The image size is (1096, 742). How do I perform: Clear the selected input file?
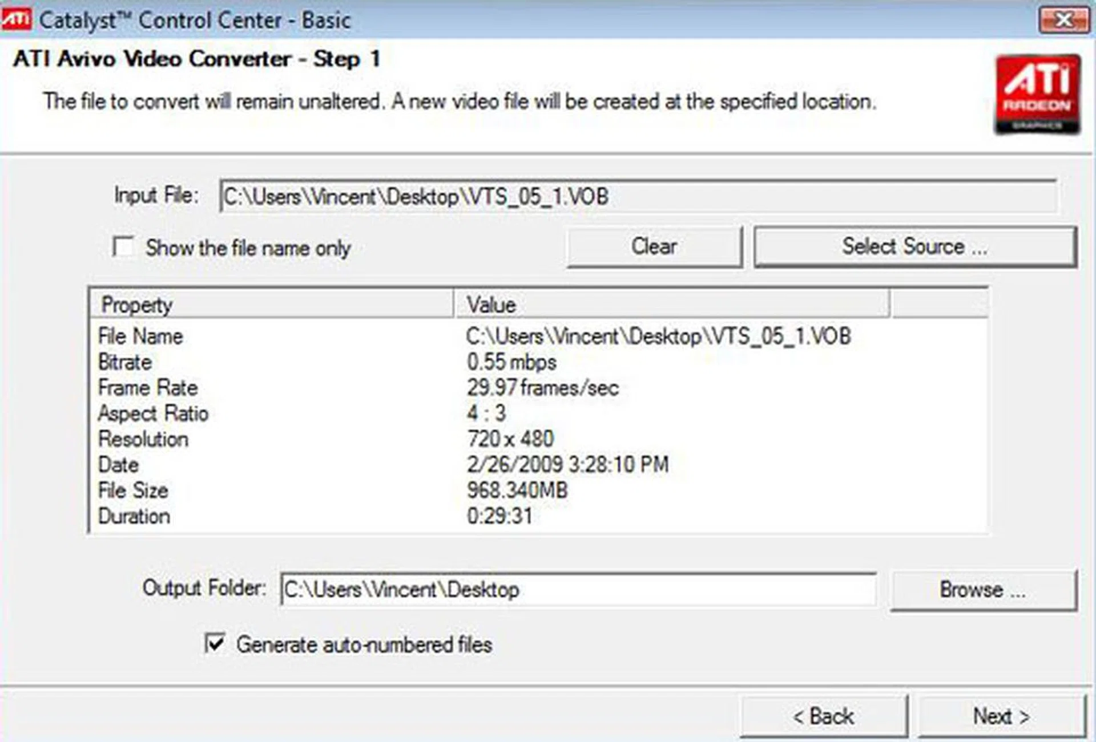click(655, 246)
